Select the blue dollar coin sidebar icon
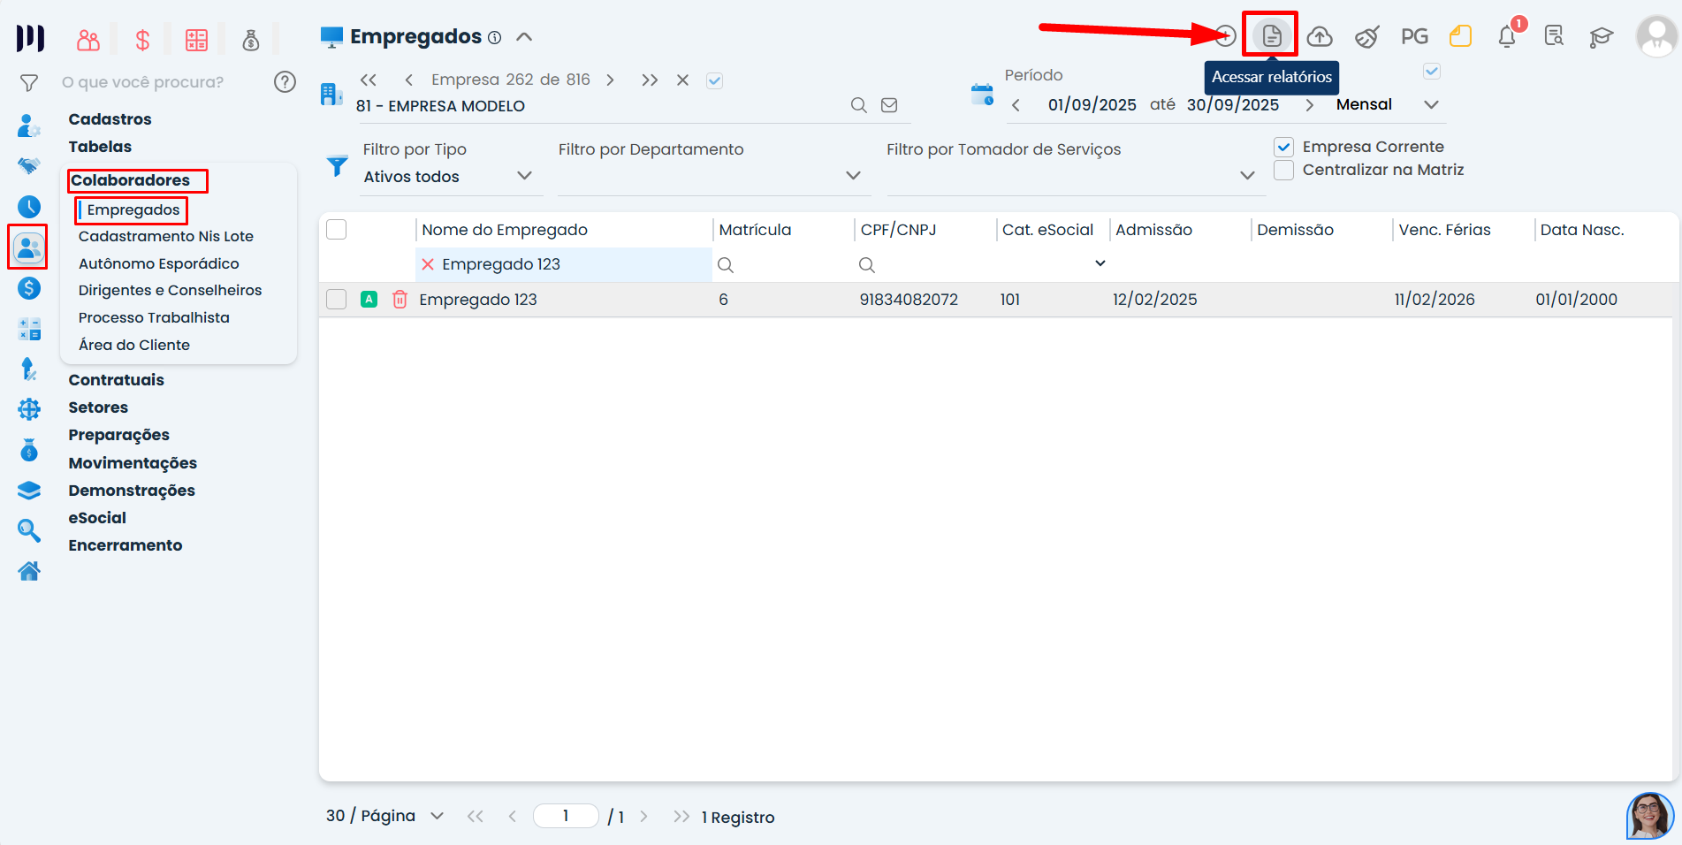Viewport: 1682px width, 845px height. click(29, 288)
